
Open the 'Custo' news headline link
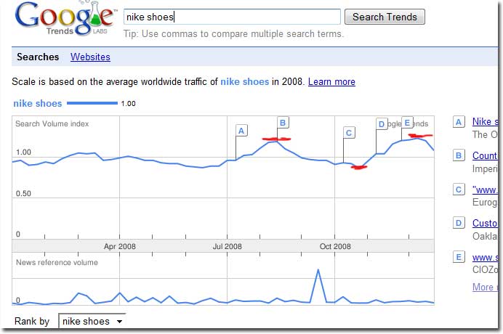click(x=485, y=223)
